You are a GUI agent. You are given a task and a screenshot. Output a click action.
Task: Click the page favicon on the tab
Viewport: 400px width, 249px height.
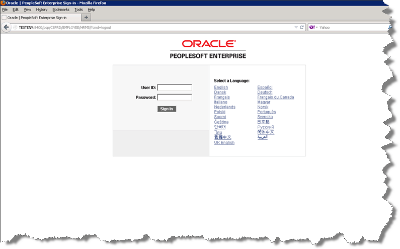coord(4,17)
